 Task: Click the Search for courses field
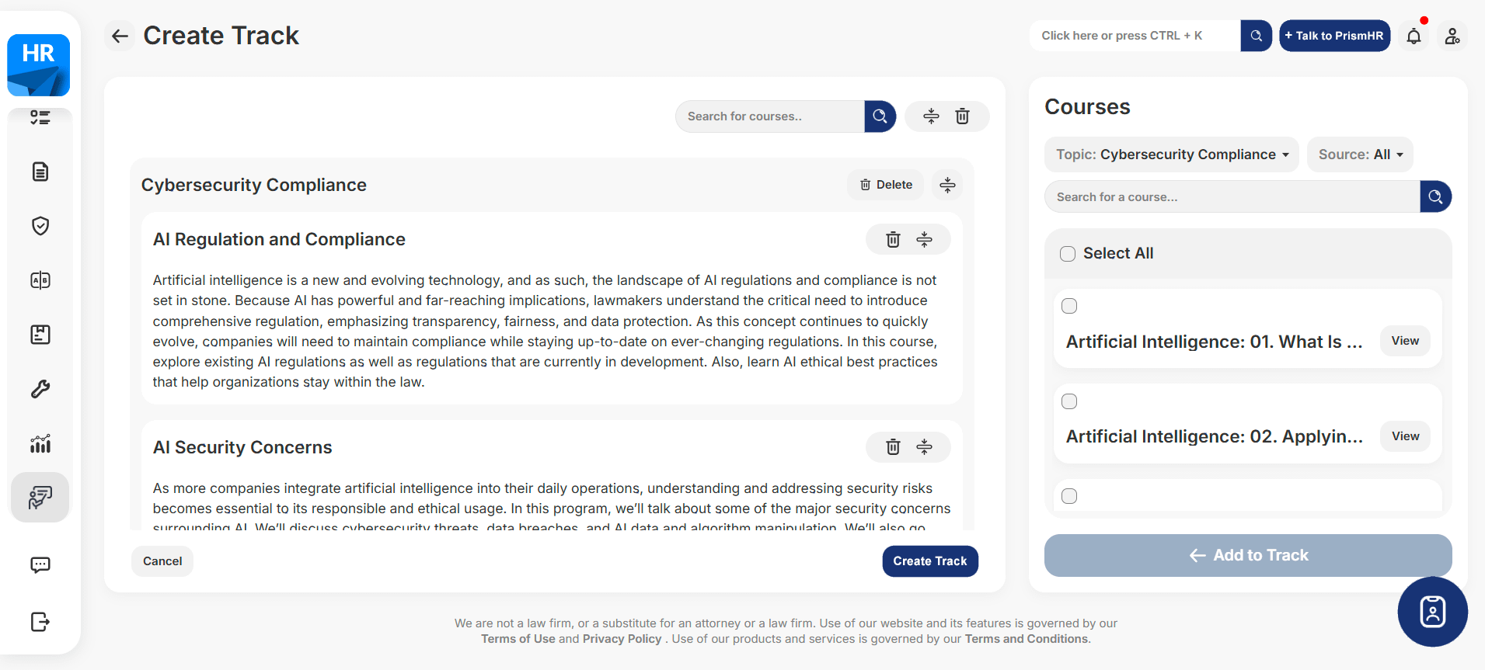click(x=769, y=116)
